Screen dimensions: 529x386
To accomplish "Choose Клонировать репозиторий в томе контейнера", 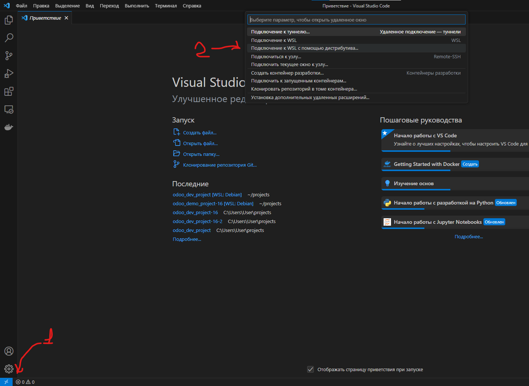I will point(356,89).
